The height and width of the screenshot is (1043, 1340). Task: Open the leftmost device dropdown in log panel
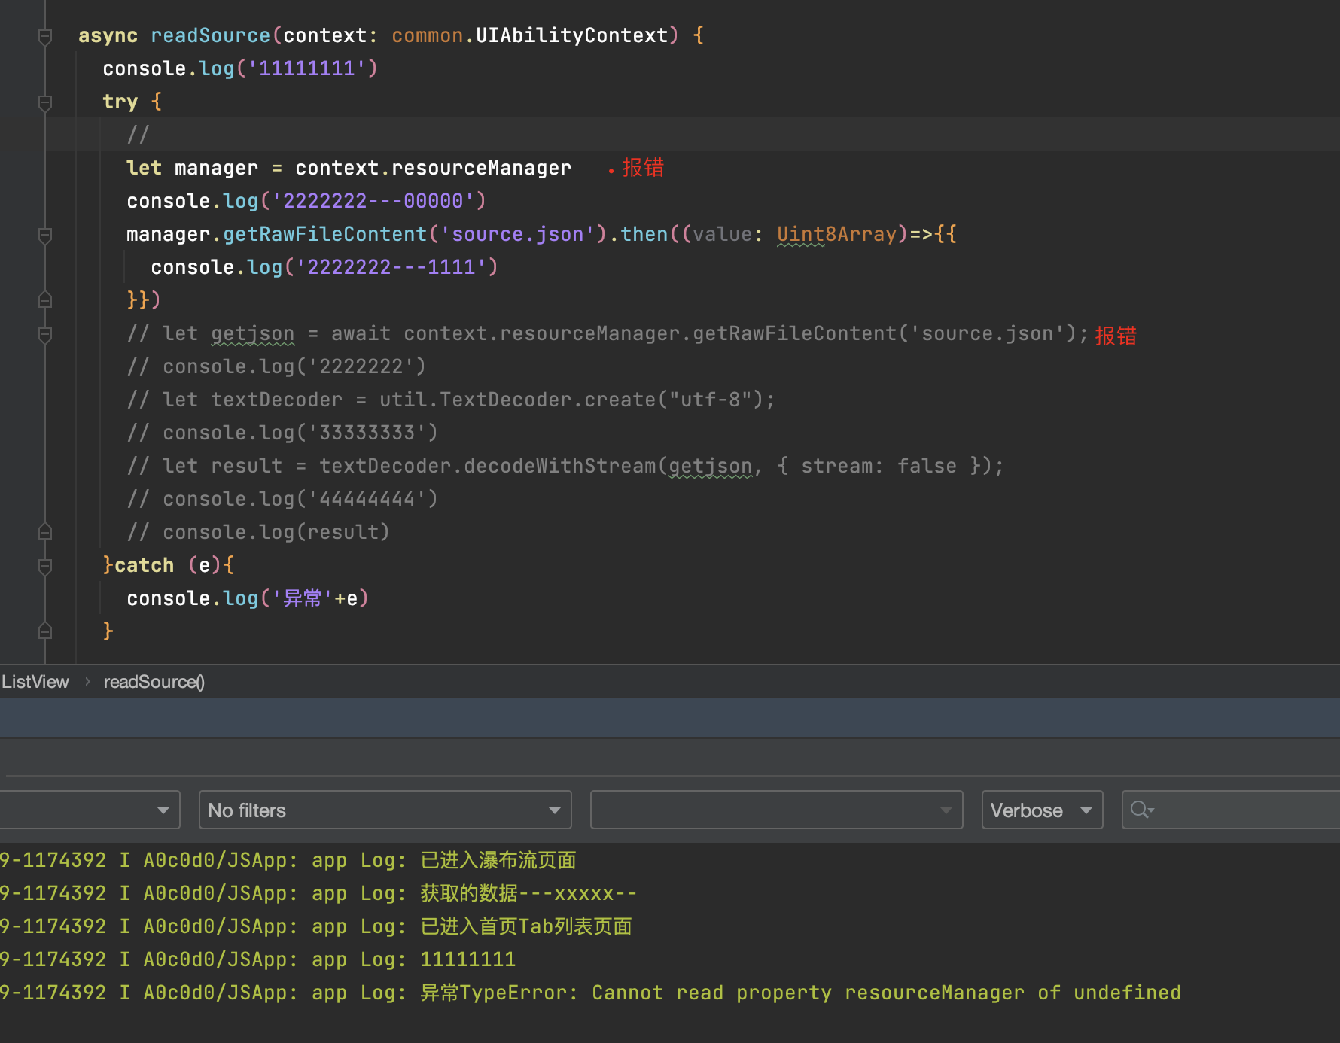coord(89,810)
